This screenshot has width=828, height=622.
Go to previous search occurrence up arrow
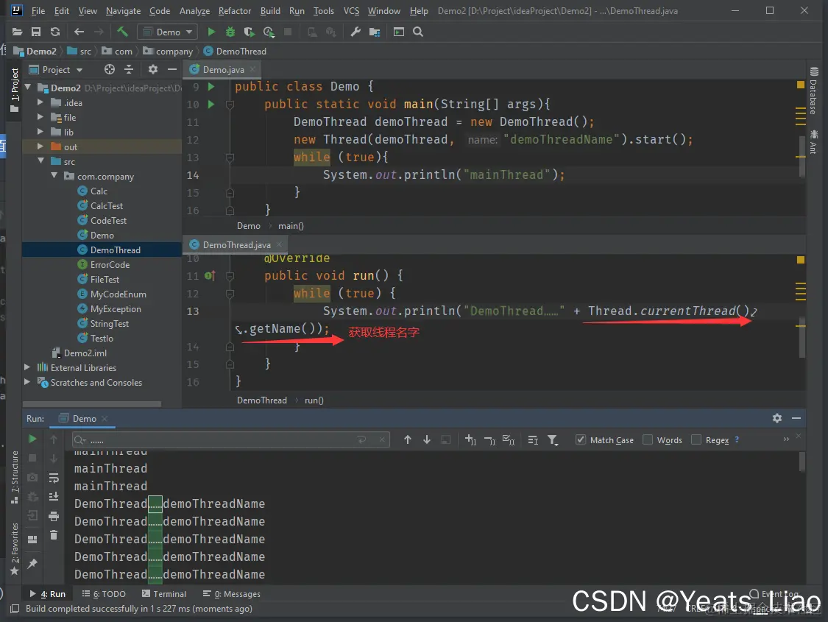[408, 440]
